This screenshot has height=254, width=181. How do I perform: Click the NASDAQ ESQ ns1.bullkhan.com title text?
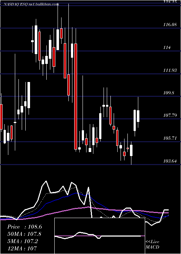pos(31,4)
